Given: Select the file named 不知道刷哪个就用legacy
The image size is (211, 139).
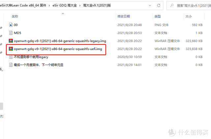Looking at the screenshot, I should tap(31, 57).
